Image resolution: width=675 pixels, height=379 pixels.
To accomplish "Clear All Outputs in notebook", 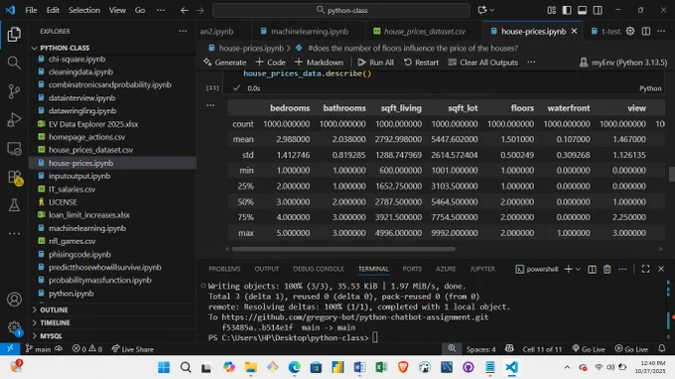I will [483, 63].
